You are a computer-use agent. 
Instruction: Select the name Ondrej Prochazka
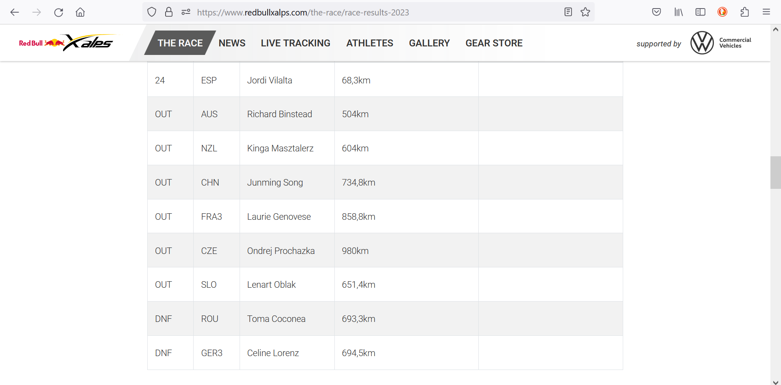pos(281,251)
